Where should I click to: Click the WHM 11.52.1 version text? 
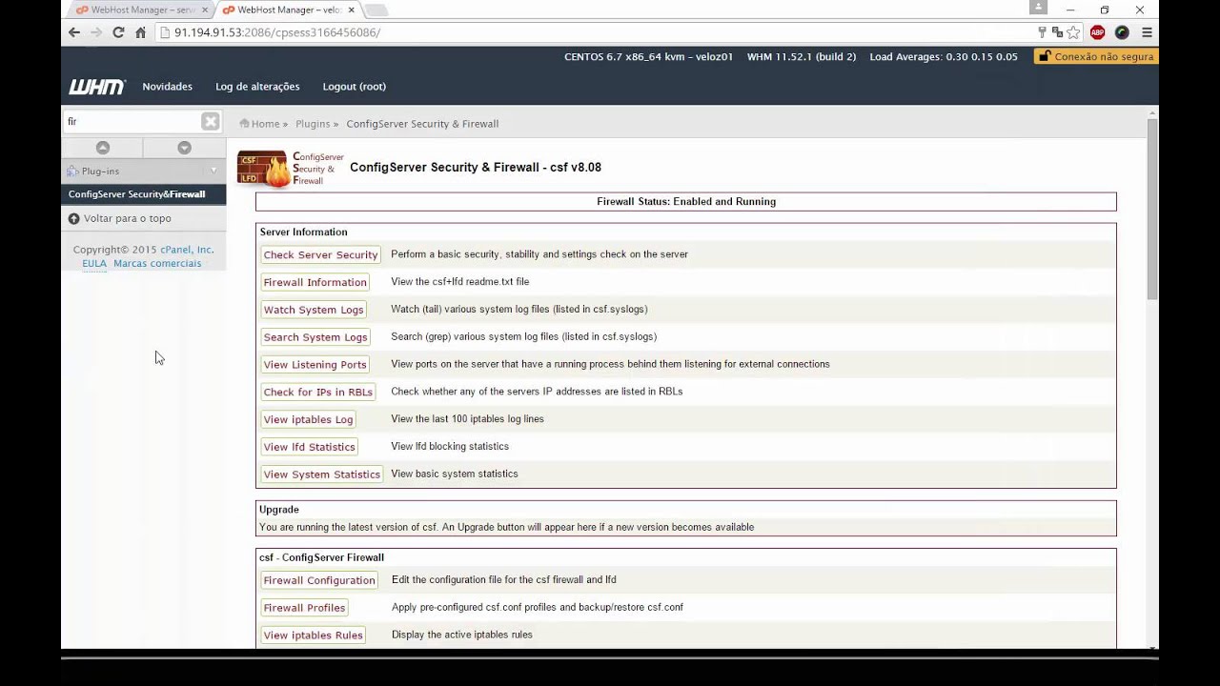(802, 57)
